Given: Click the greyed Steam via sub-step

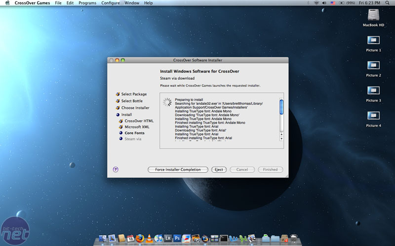Looking at the screenshot, I should (130, 139).
